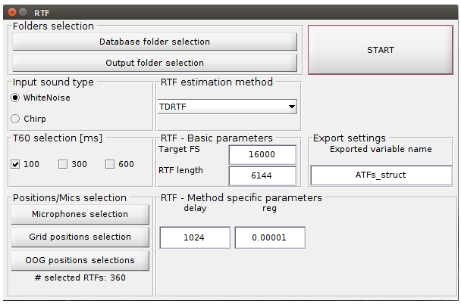Click the delay parameter field

pos(195,237)
